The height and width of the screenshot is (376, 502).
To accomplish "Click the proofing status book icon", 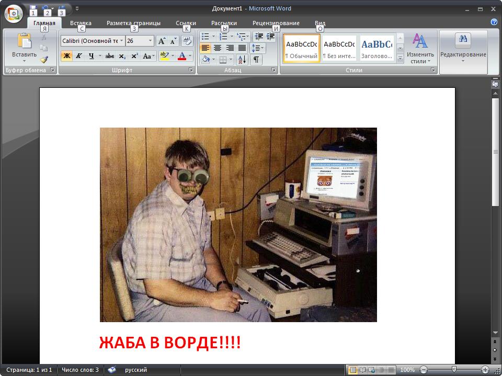I will pyautogui.click(x=112, y=370).
